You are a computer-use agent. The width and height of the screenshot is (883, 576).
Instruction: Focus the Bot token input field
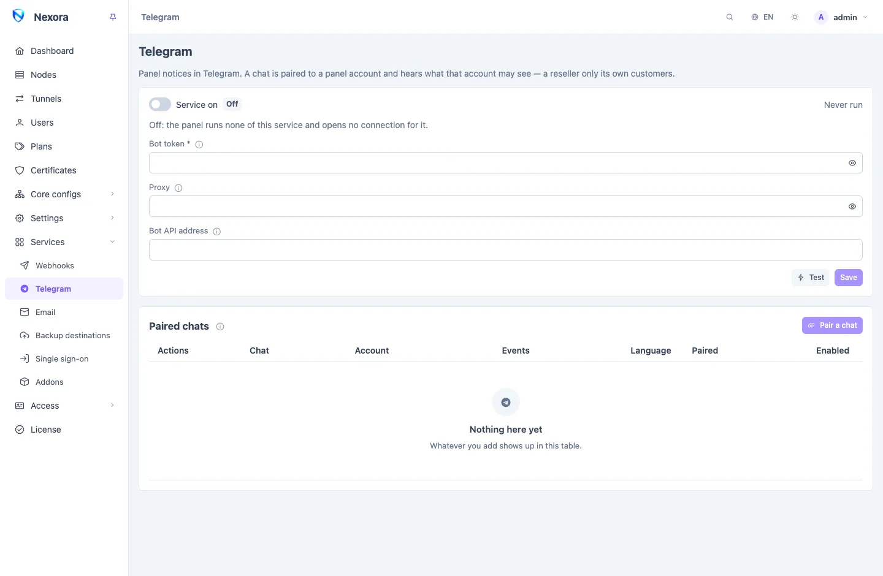(506, 163)
